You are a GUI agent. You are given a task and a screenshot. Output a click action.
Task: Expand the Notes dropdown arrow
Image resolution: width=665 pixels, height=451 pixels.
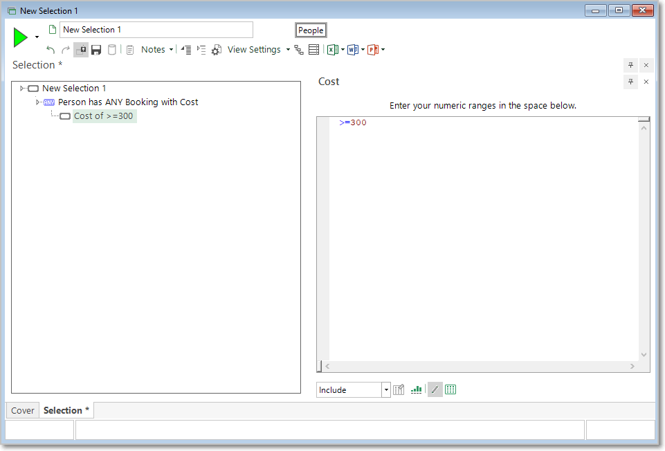(171, 50)
